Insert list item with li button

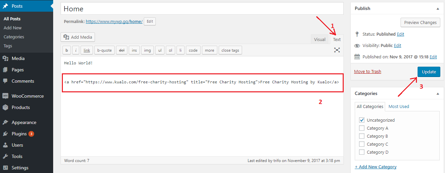(181, 50)
